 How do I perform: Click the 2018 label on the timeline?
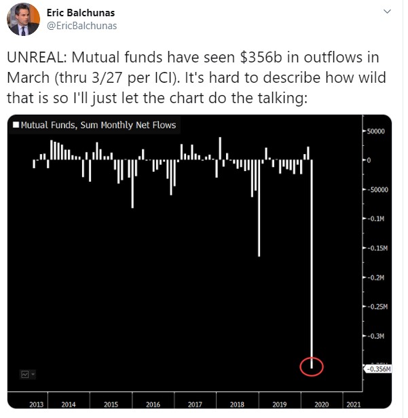click(x=237, y=404)
